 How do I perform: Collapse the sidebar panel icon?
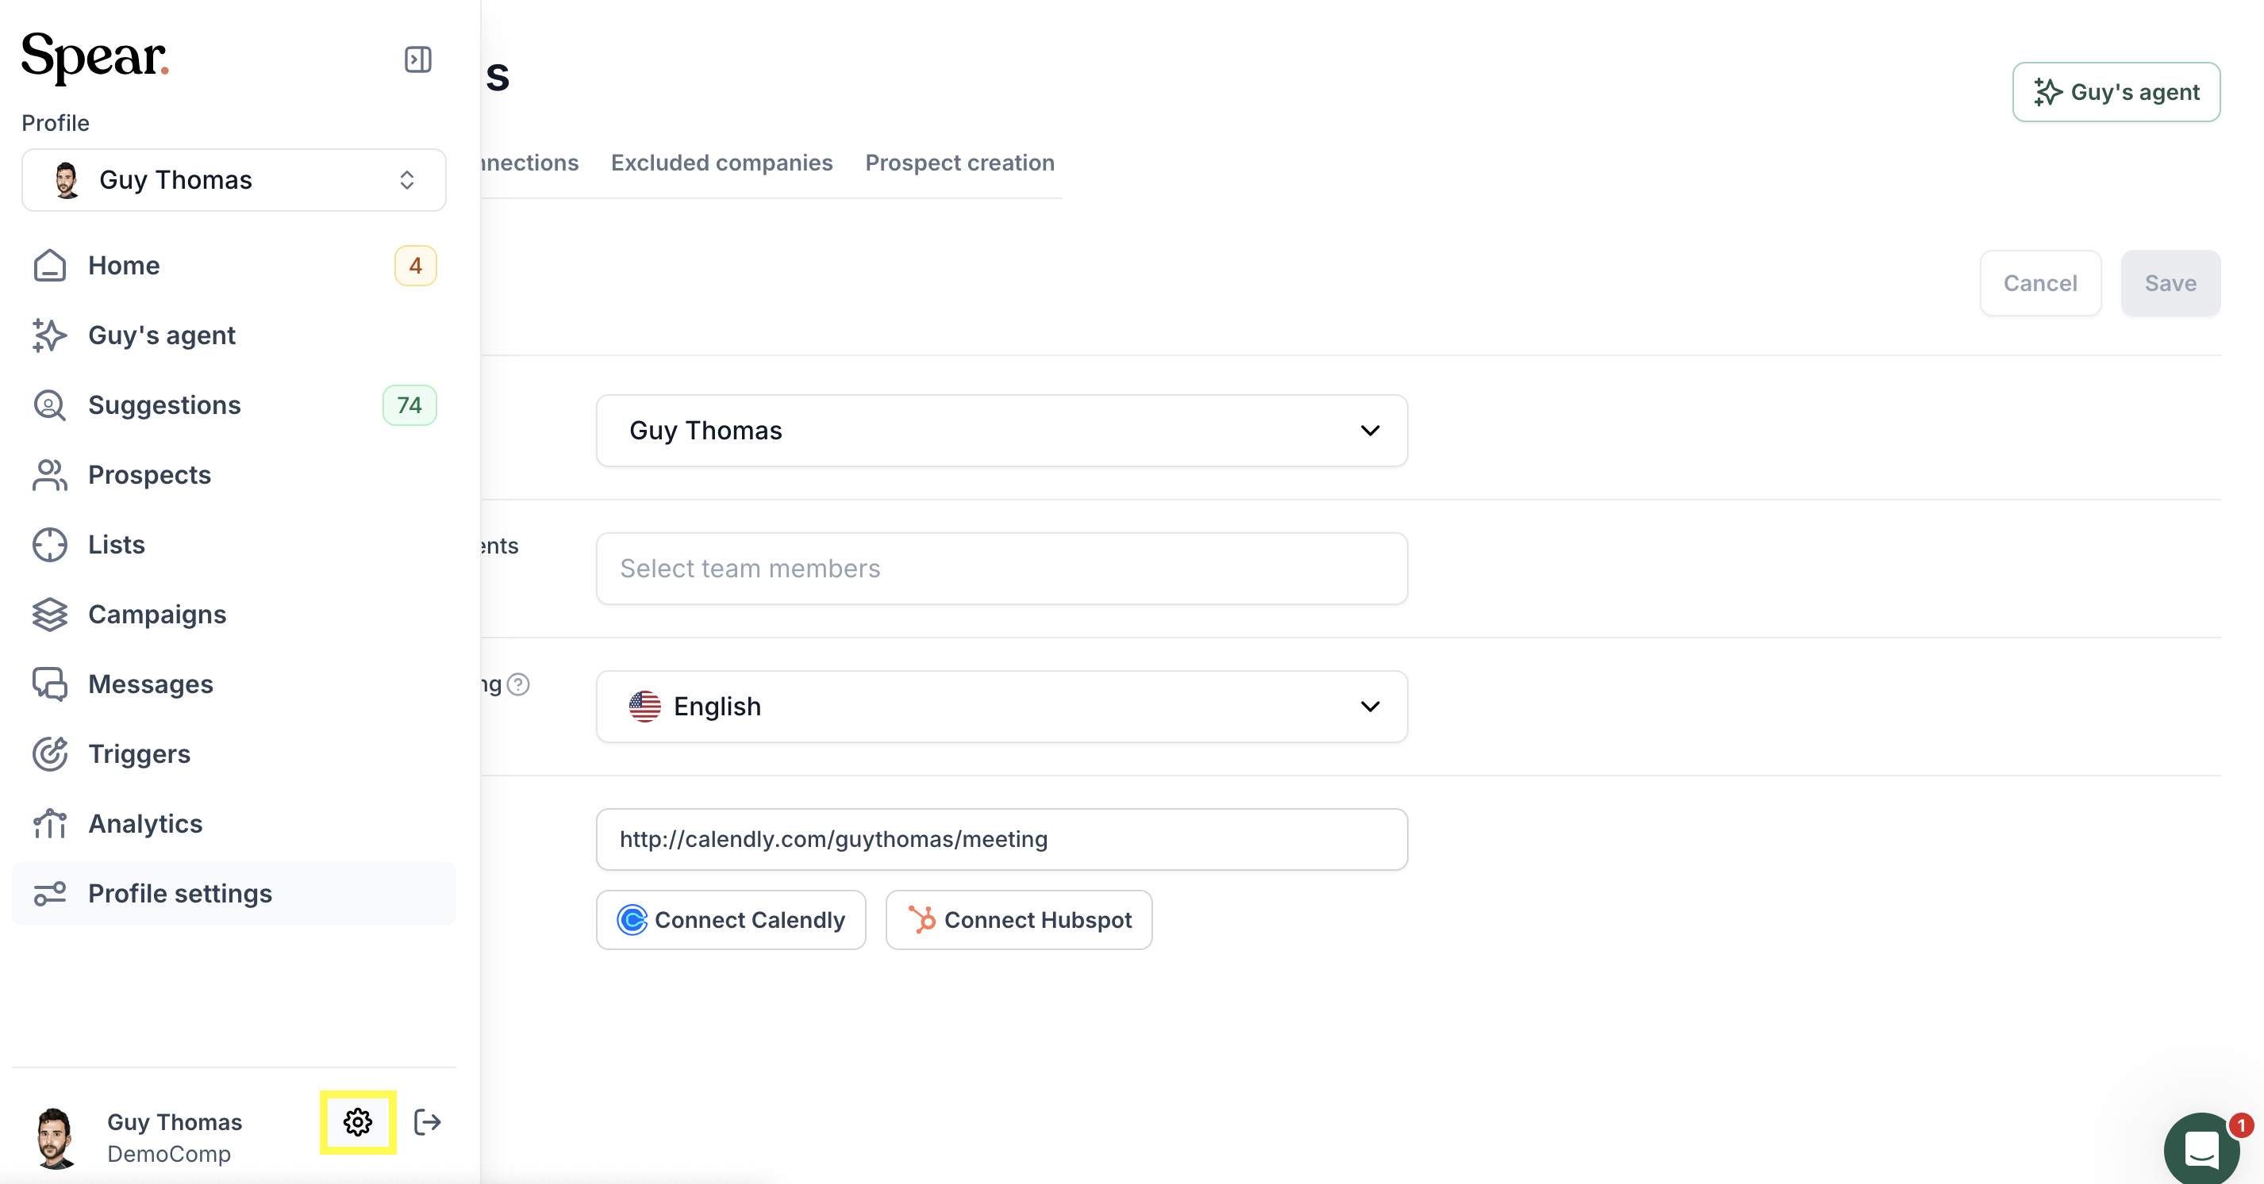(417, 59)
